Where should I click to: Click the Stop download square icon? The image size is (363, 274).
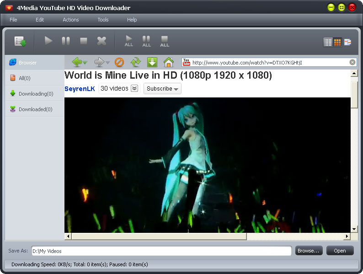84,41
